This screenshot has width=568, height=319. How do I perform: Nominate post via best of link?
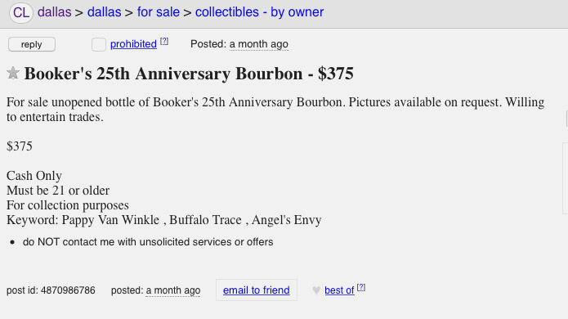339,290
